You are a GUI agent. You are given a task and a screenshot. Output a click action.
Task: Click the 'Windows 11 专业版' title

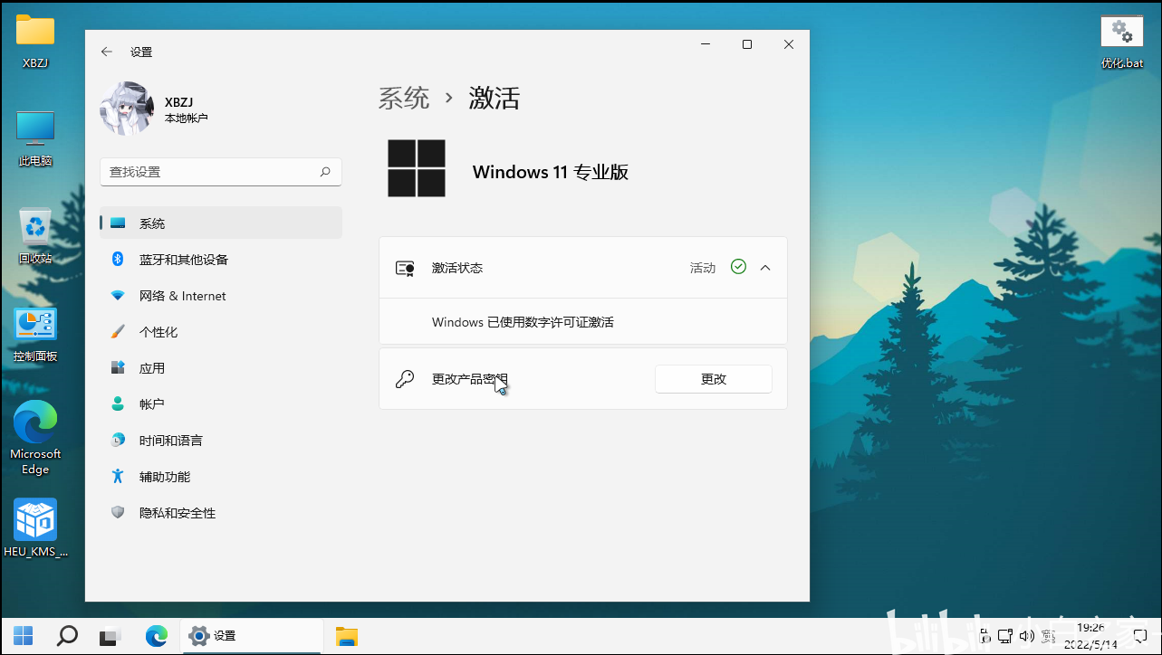[551, 172]
